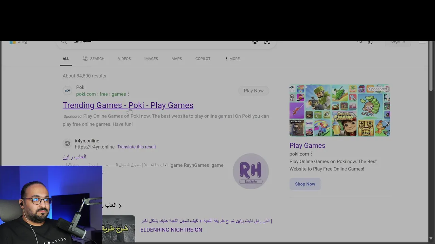Click the rewards medal icon beside 42
Screen dimensions: 435x244
click(x=370, y=42)
